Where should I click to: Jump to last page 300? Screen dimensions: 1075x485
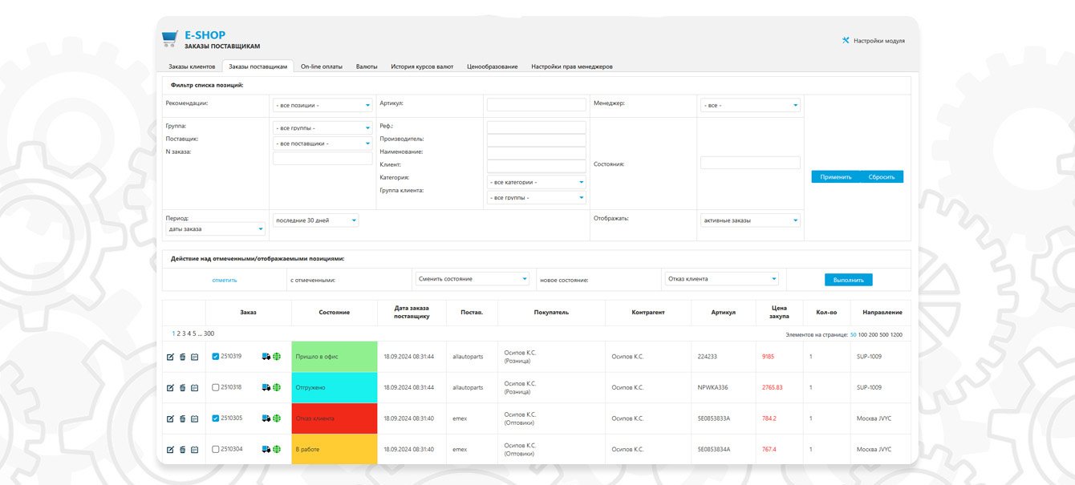209,333
